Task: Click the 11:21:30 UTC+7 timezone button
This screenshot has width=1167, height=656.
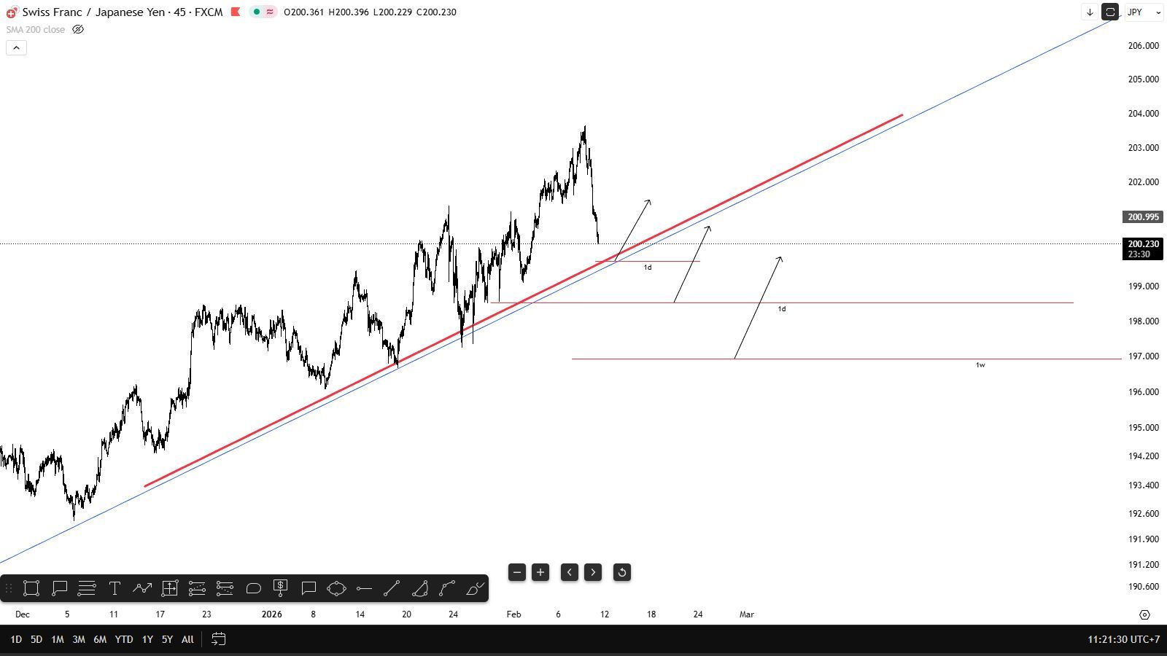Action: coord(1123,639)
